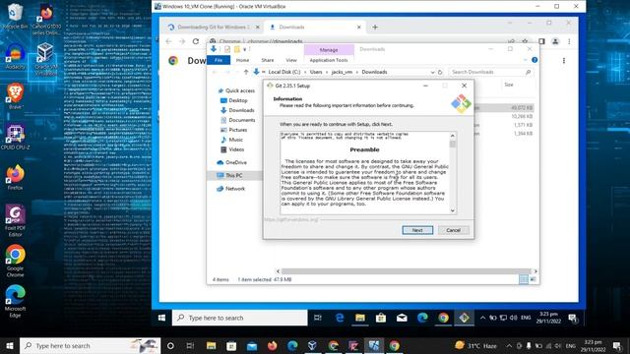Select Videos in the navigation pane
Screen dimensions: 630x354
pos(236,149)
